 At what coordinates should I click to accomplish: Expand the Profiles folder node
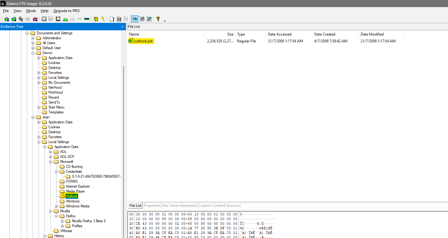tap(62, 226)
